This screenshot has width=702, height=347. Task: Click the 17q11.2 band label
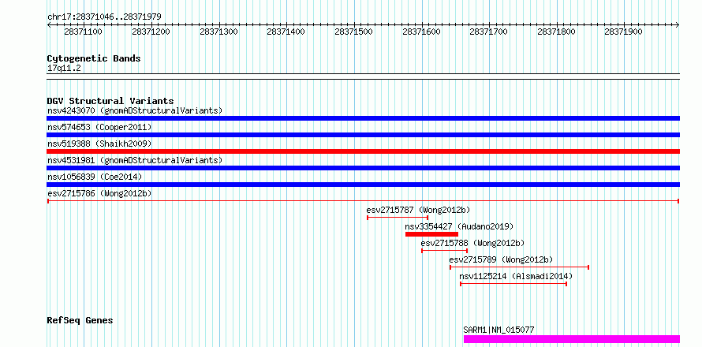65,69
